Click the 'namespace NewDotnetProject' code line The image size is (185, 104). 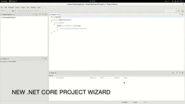coord(61,20)
